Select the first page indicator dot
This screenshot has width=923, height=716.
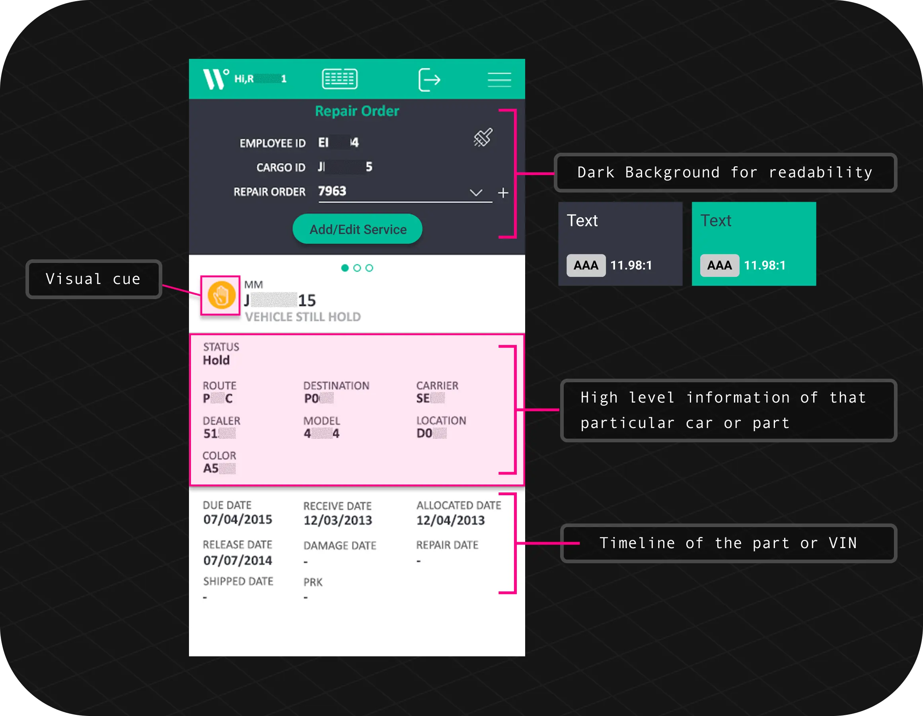pos(345,268)
